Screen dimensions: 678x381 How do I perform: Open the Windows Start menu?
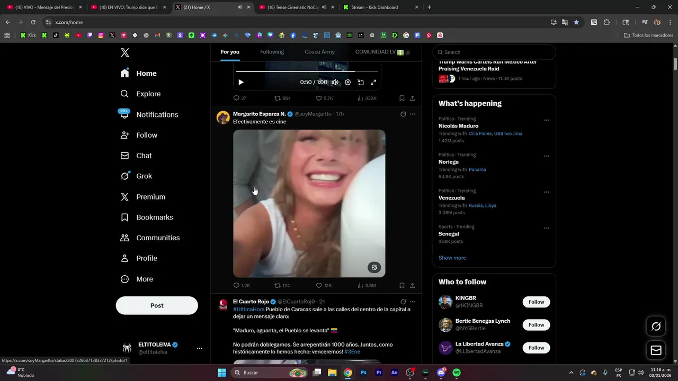(x=222, y=373)
